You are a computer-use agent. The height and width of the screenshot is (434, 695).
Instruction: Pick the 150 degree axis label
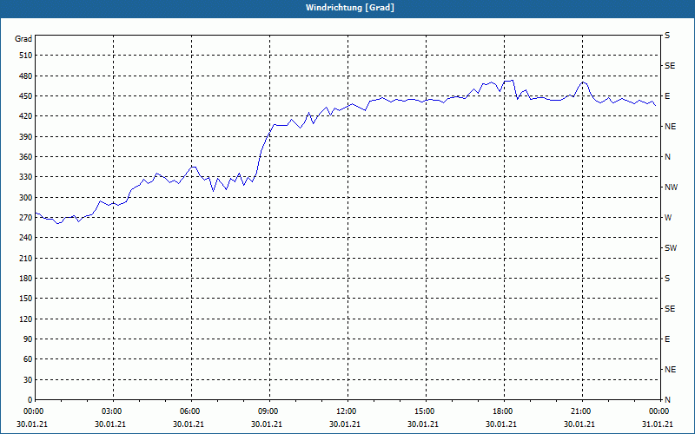click(26, 299)
